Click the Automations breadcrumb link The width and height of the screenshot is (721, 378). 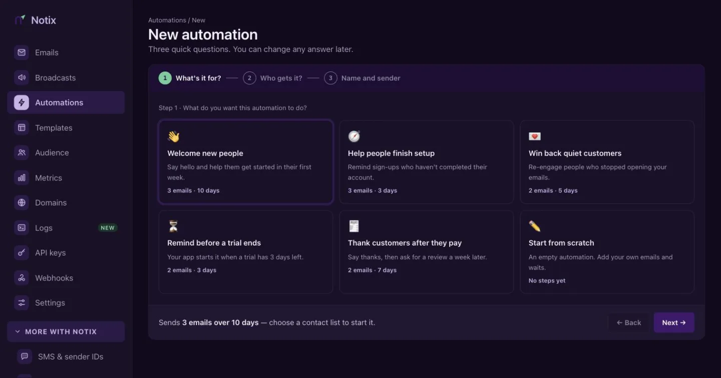point(167,20)
